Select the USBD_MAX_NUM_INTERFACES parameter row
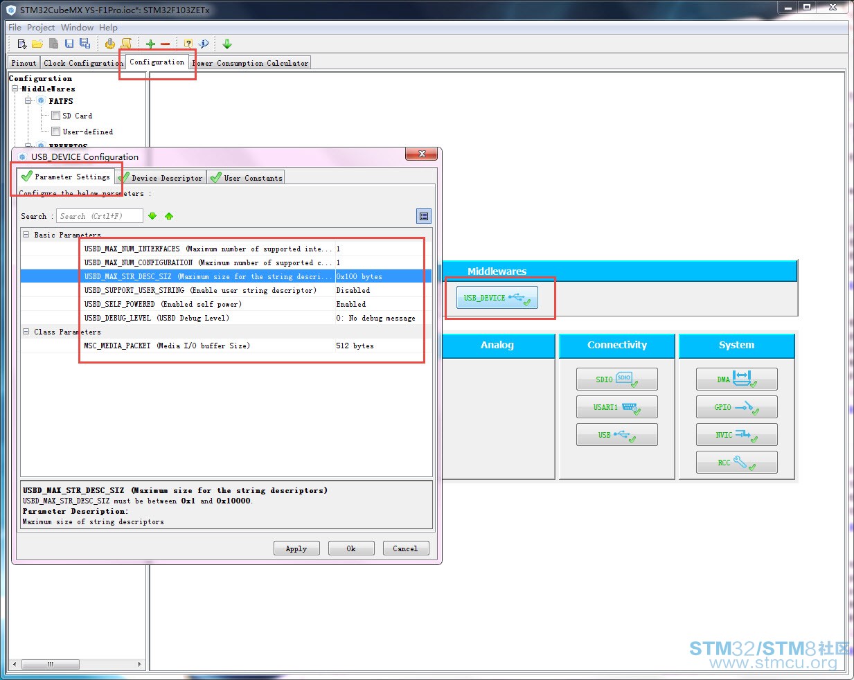This screenshot has width=854, height=680. (x=226, y=249)
